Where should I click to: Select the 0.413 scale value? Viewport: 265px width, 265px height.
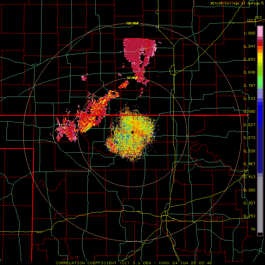point(249,177)
